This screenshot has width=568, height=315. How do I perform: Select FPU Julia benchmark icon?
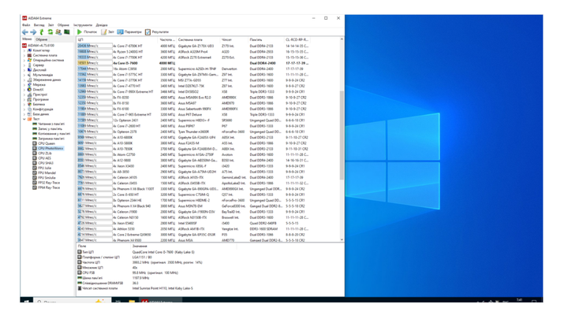tap(35, 168)
